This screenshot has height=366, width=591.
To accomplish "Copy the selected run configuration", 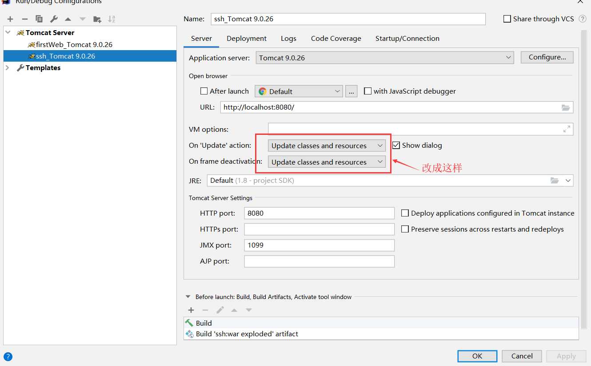I will pyautogui.click(x=39, y=19).
